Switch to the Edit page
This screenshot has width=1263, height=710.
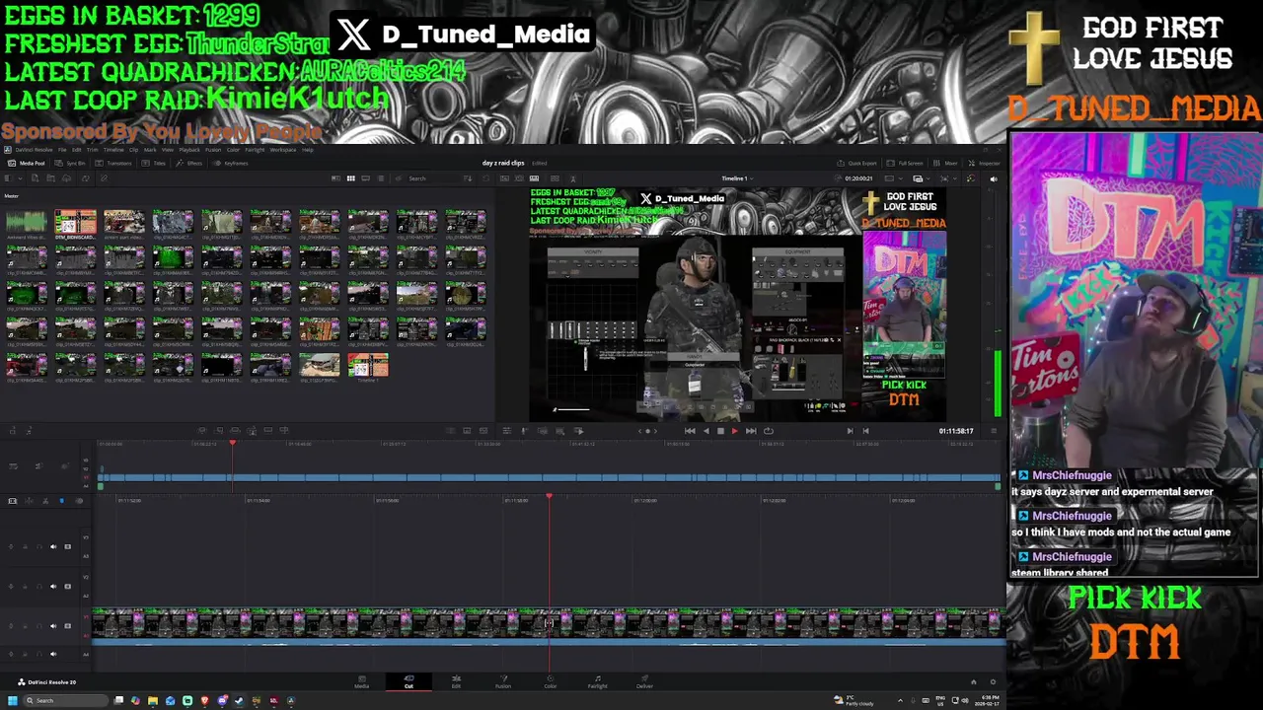click(x=456, y=682)
